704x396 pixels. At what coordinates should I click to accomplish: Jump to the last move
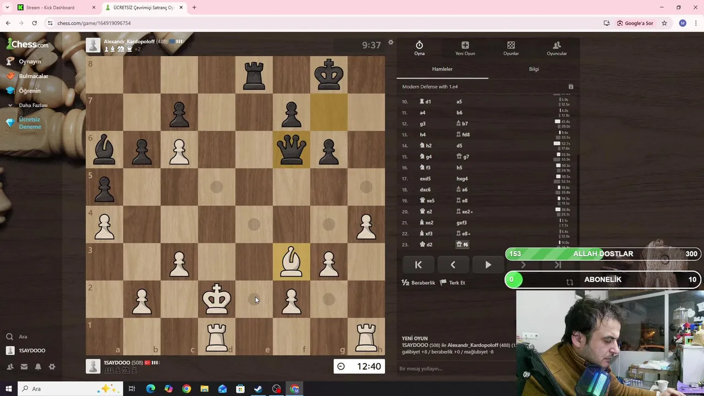(x=558, y=265)
